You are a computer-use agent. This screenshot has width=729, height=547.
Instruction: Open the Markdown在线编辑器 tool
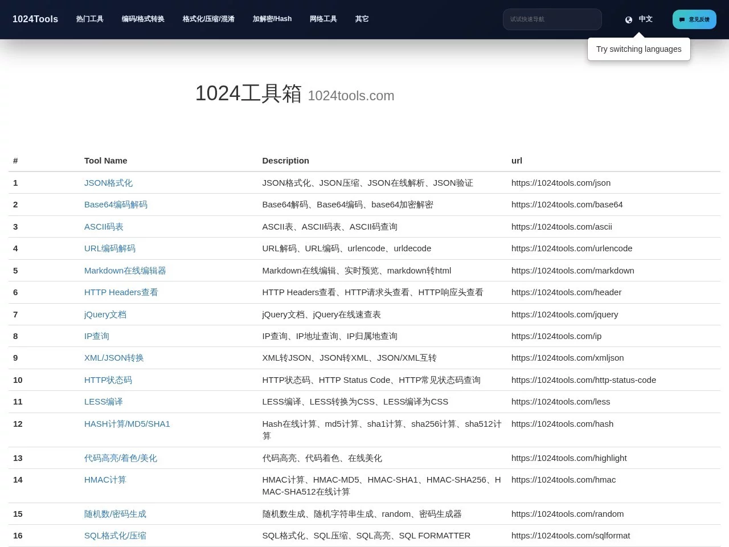125,271
